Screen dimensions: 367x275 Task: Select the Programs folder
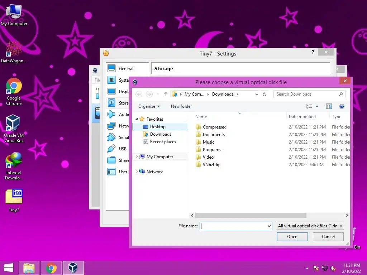(x=212, y=149)
